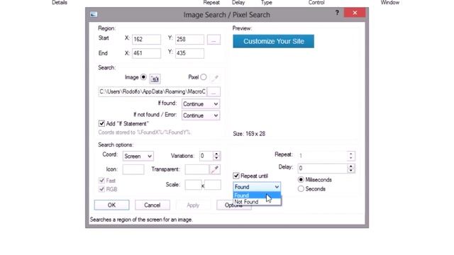Click the Window column header in main window
The height and width of the screenshot is (255, 454).
click(389, 3)
